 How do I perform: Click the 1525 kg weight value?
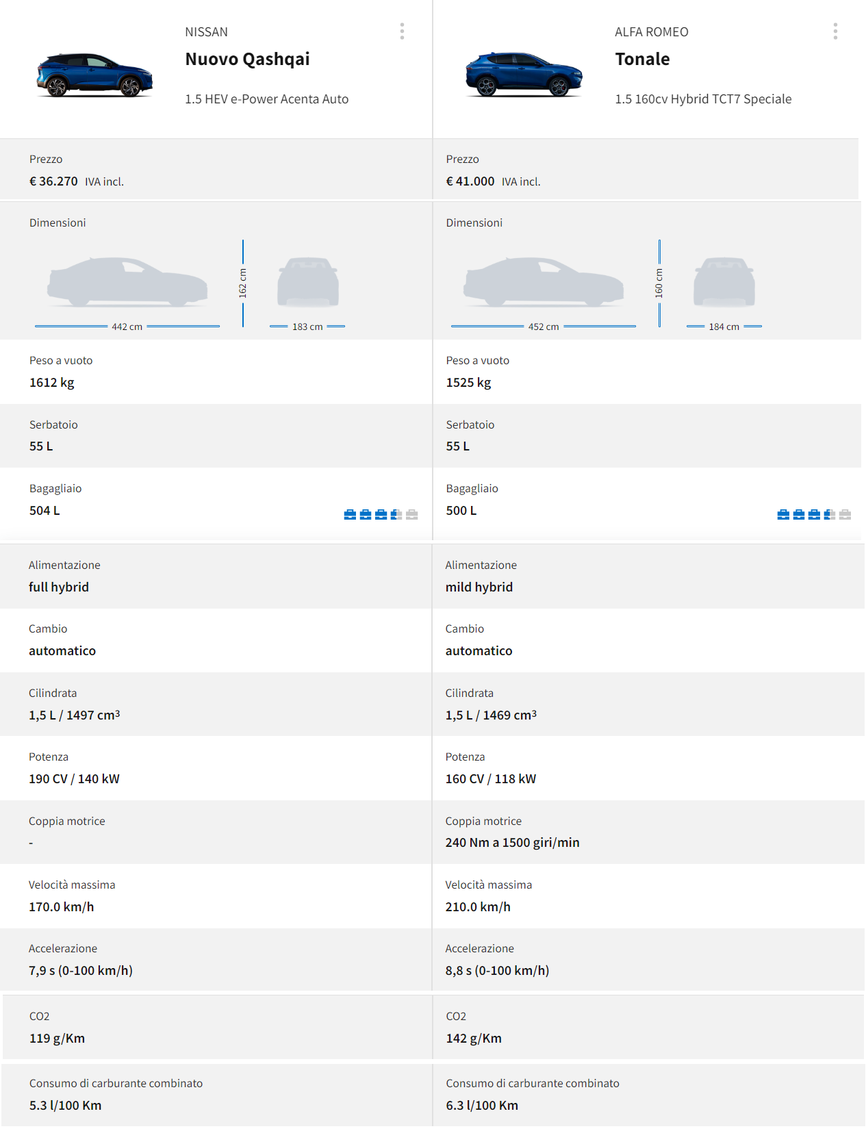(468, 383)
